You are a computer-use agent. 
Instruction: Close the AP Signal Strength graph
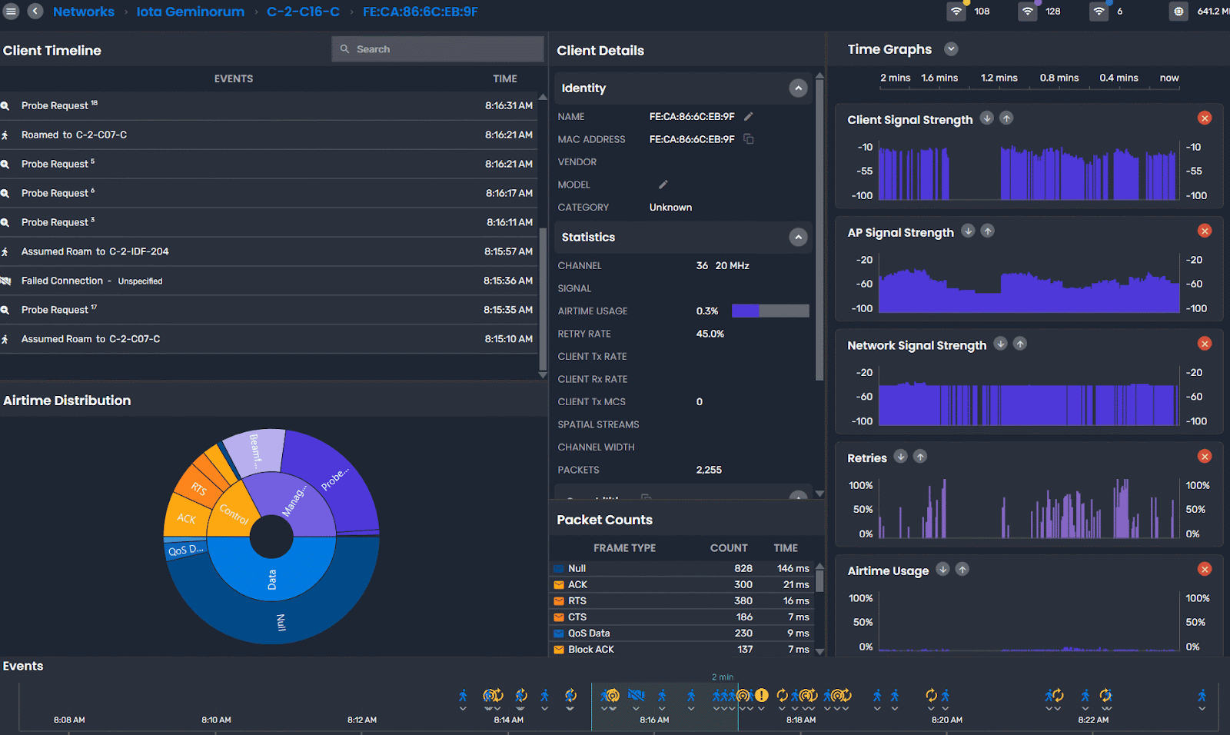(1205, 231)
